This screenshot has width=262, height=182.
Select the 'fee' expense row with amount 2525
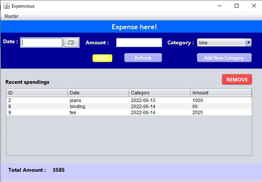tap(93, 112)
